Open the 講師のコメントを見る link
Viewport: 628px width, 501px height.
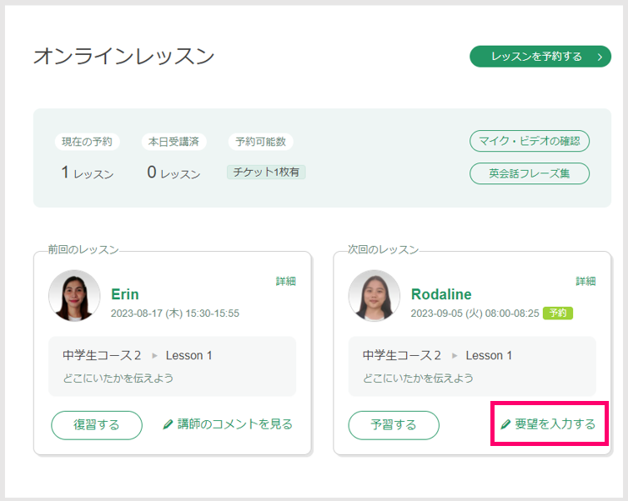228,424
